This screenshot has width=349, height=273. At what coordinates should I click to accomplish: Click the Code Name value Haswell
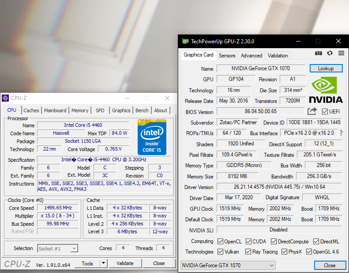61,133
